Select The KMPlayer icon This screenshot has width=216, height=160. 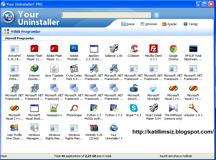[x=173, y=108]
